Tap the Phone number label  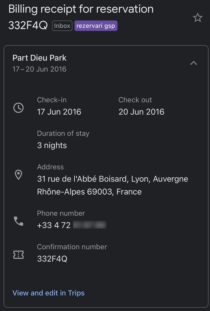(61, 213)
